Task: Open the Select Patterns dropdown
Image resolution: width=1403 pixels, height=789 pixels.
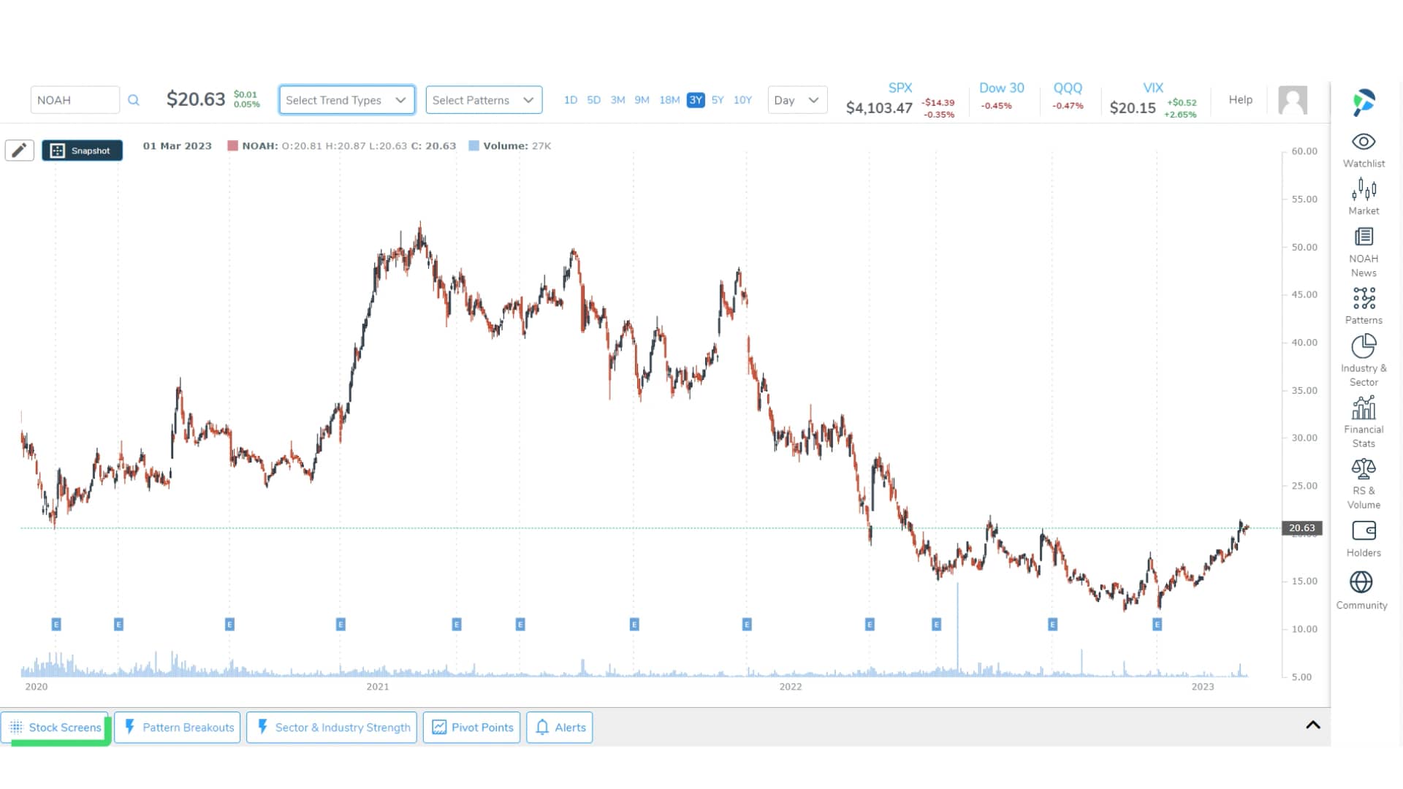Action: [x=483, y=100]
